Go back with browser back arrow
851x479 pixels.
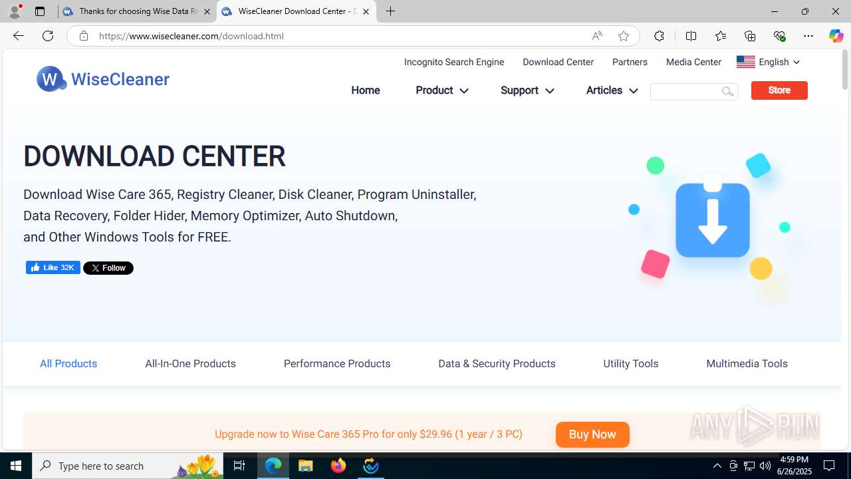point(19,36)
